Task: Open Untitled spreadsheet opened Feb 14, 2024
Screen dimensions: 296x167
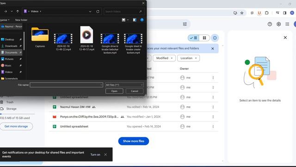Action: pyautogui.click(x=74, y=127)
